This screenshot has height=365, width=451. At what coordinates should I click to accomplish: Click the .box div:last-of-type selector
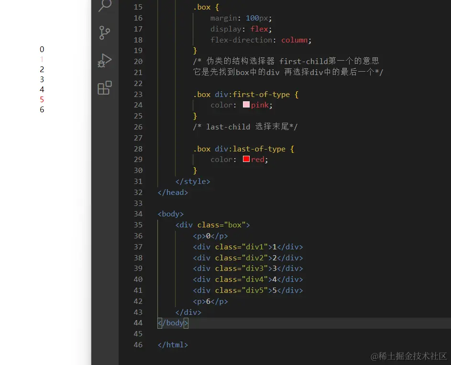pyautogui.click(x=239, y=149)
